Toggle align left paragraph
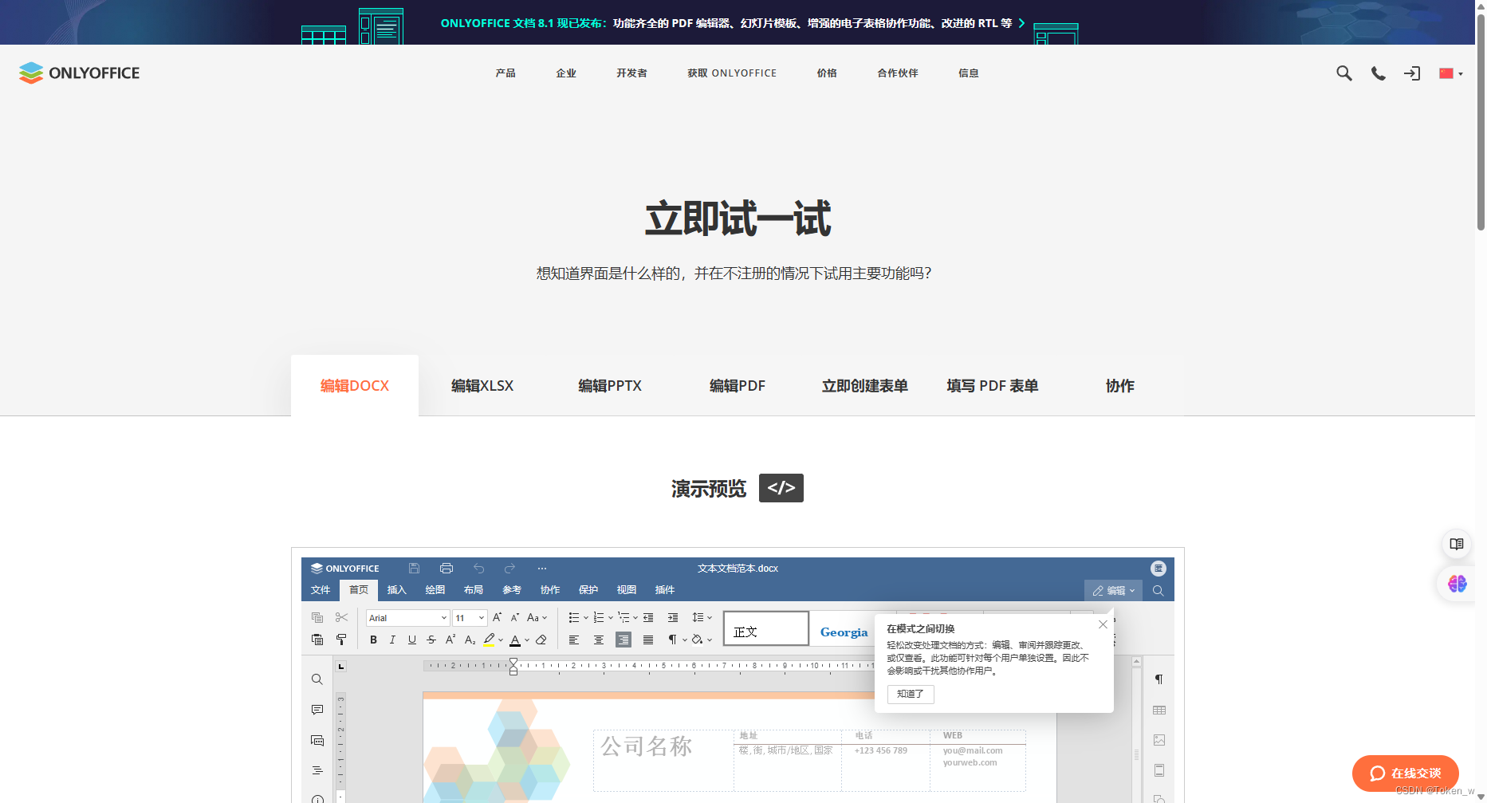 coord(574,640)
